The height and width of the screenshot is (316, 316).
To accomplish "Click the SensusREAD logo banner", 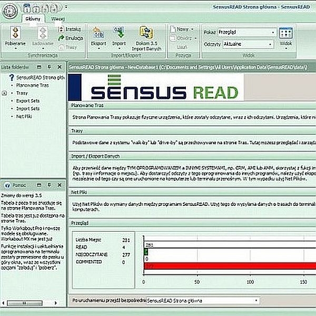I will point(156,87).
